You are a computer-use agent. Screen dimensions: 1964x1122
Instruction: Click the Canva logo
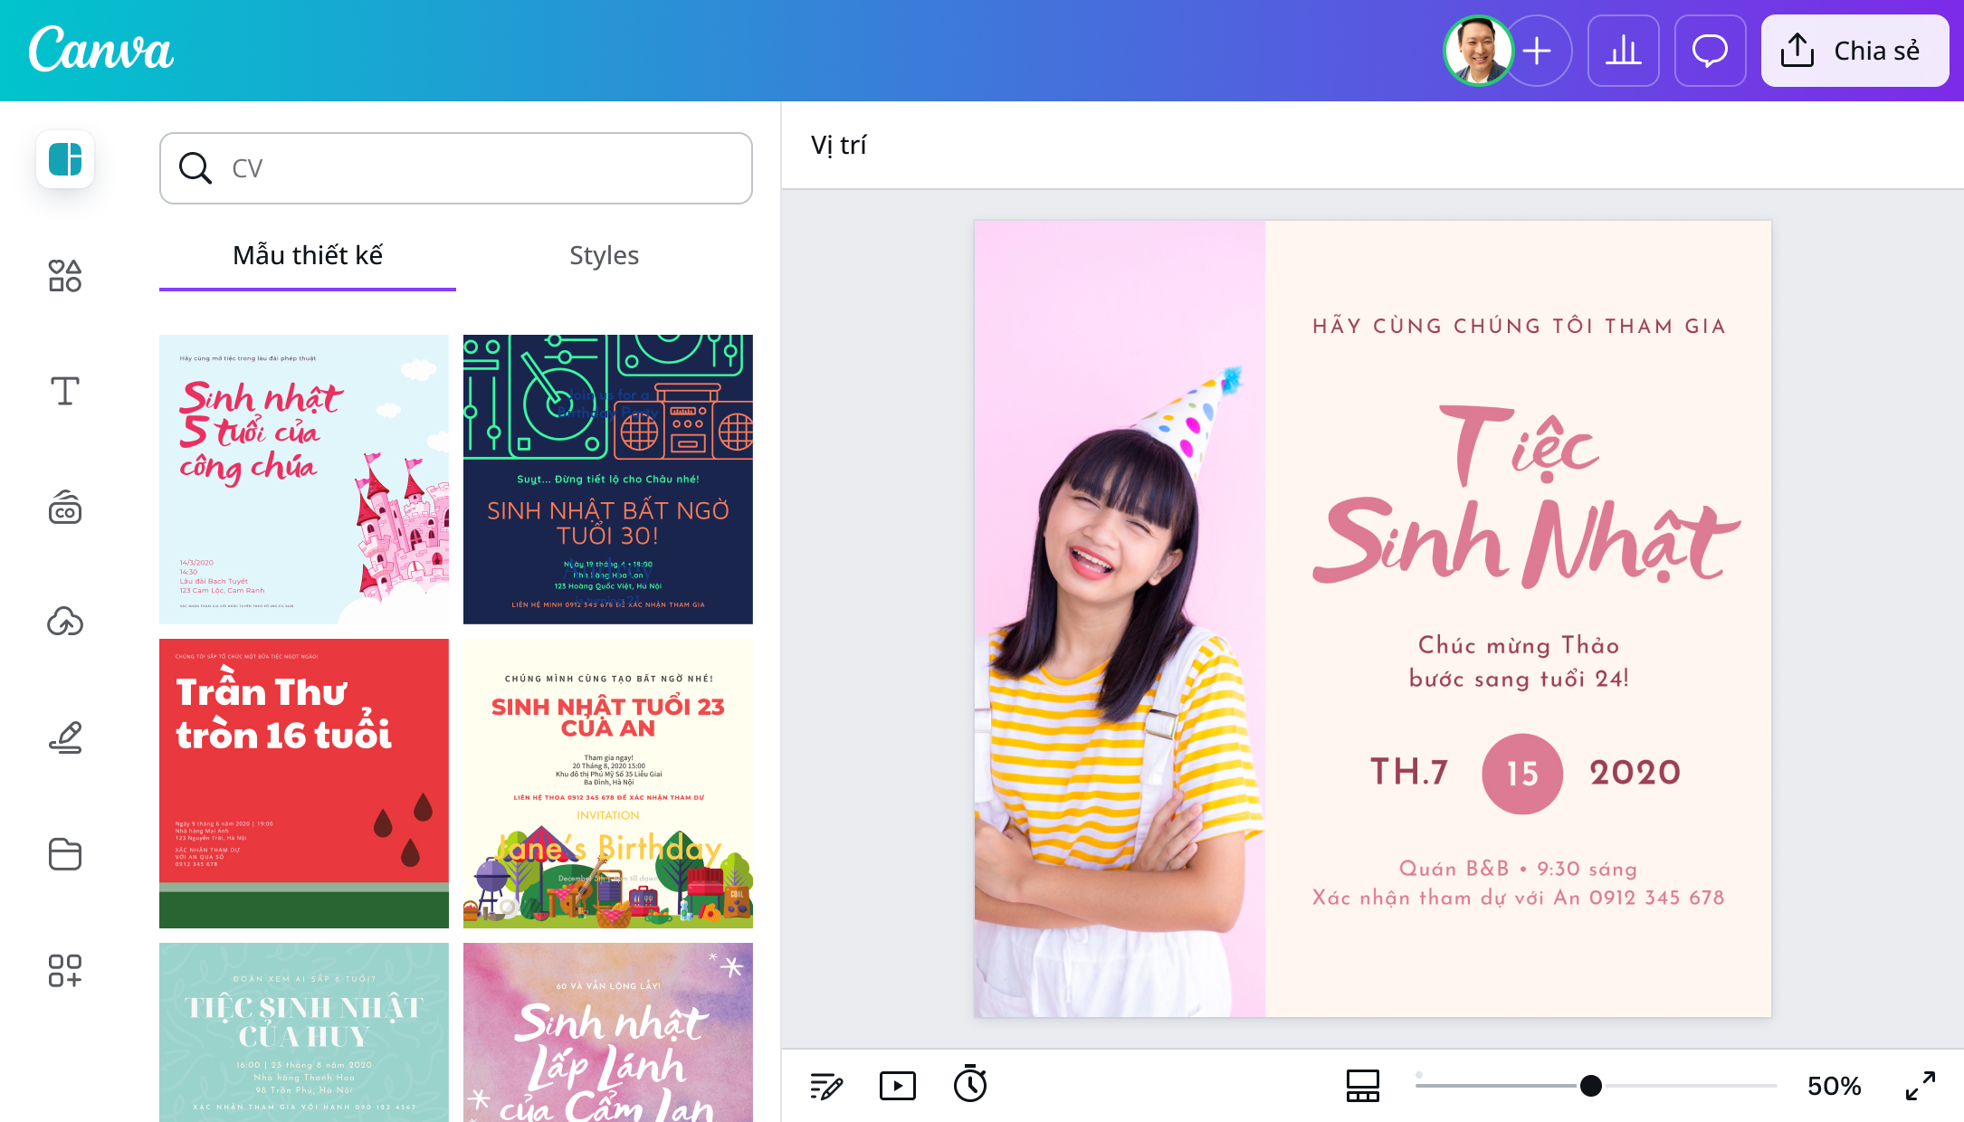tap(100, 50)
